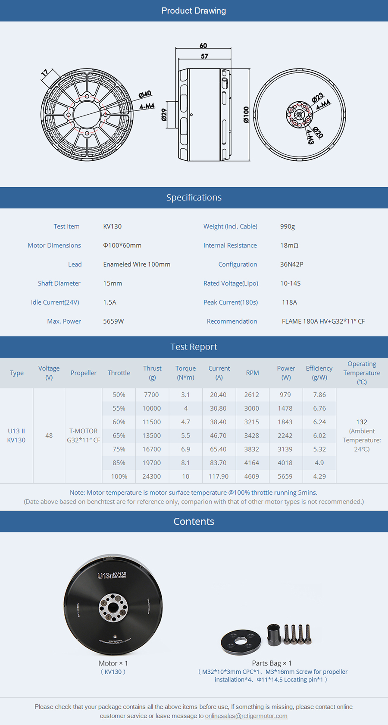Select the 3832 RPM cell
Screen dimensions: 388x725
point(252,449)
